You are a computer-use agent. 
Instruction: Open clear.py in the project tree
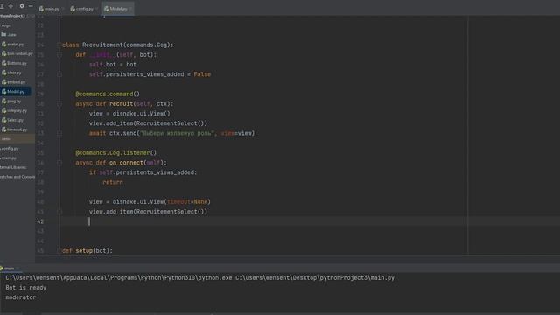(11, 73)
